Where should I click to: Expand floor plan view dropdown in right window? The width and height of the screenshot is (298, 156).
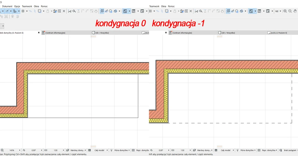pos(255,11)
